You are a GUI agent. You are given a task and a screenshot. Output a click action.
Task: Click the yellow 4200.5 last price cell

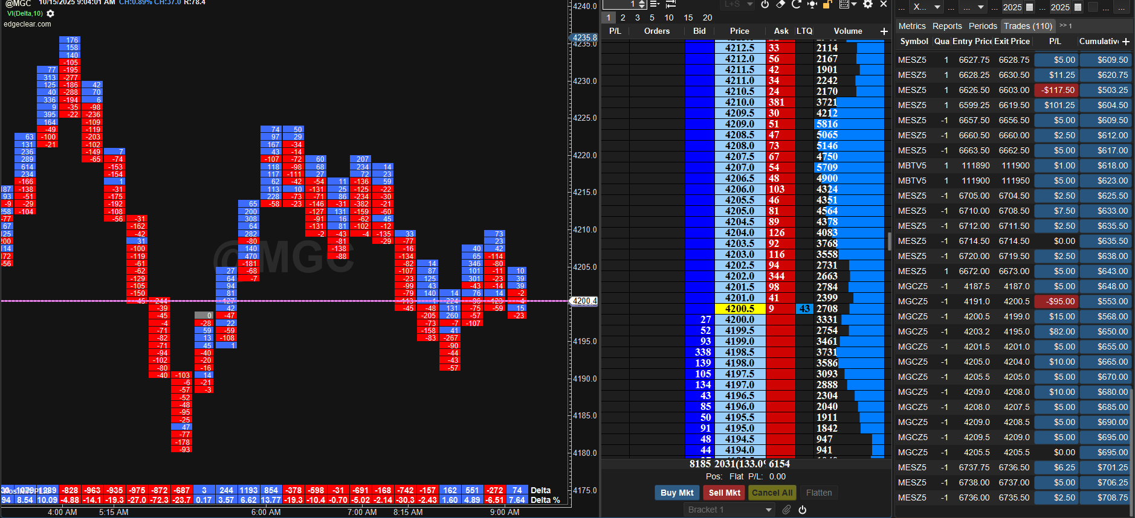(740, 309)
